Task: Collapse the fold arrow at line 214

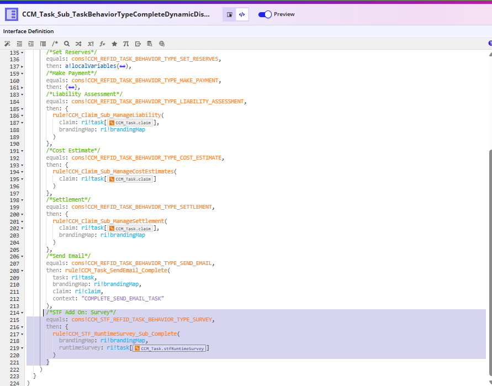Action: tap(22, 313)
